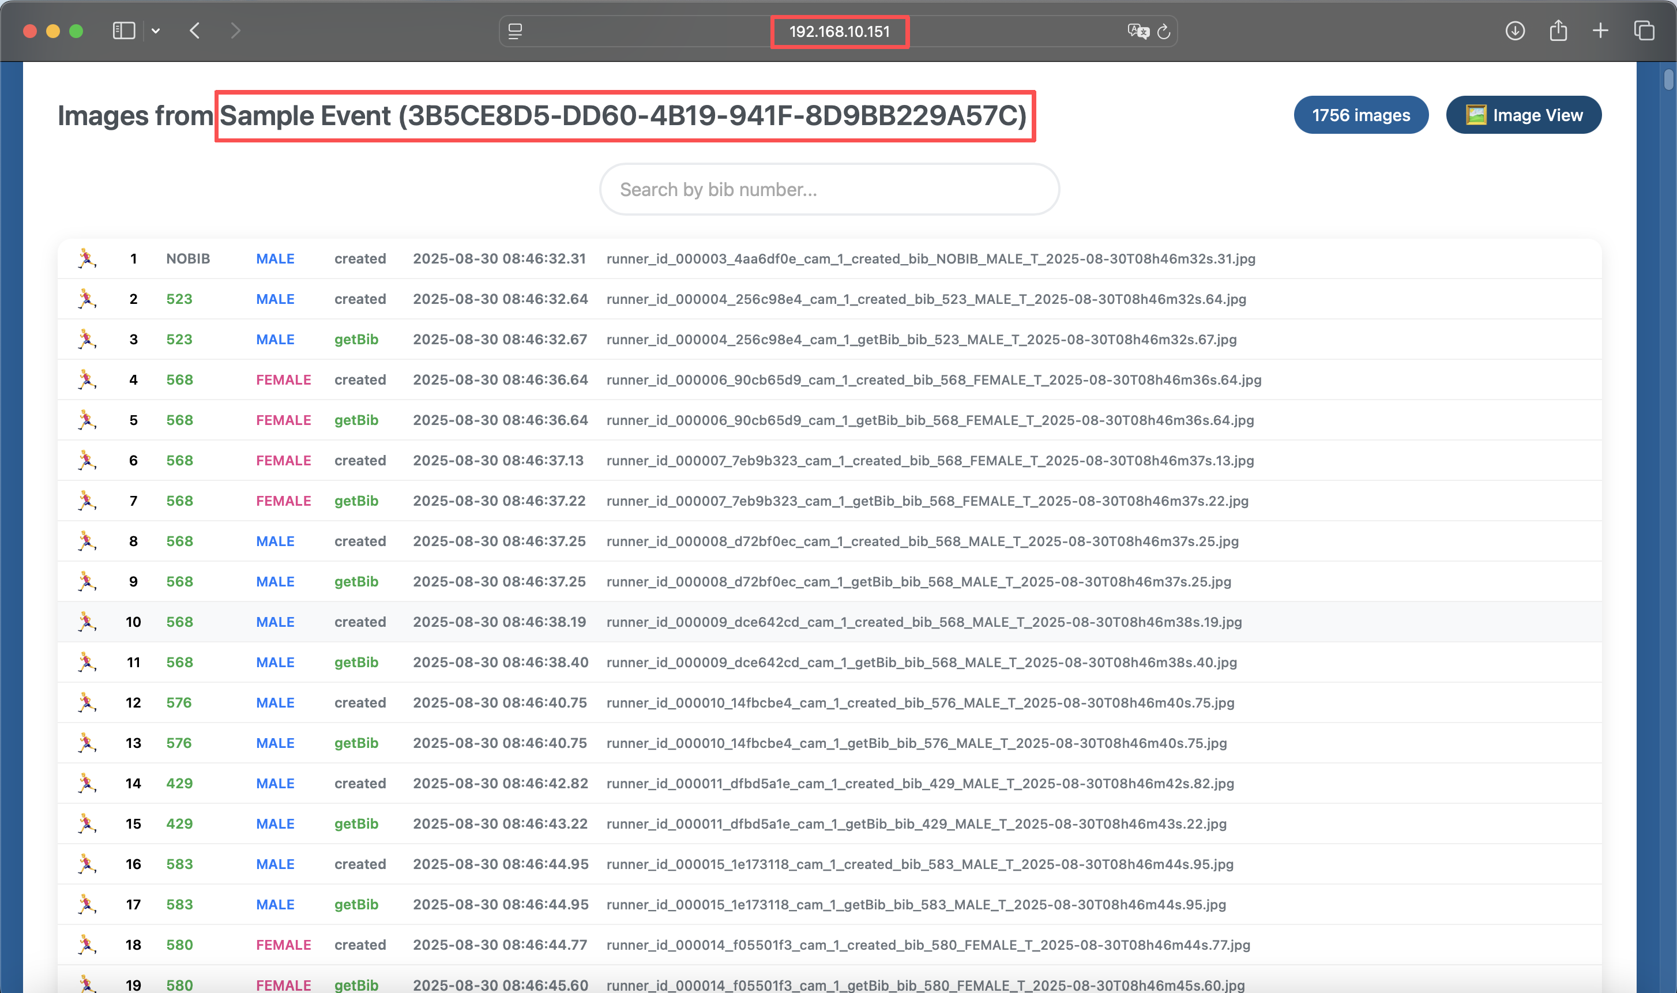Open the page reader menu icon
The height and width of the screenshot is (993, 1677).
514,32
